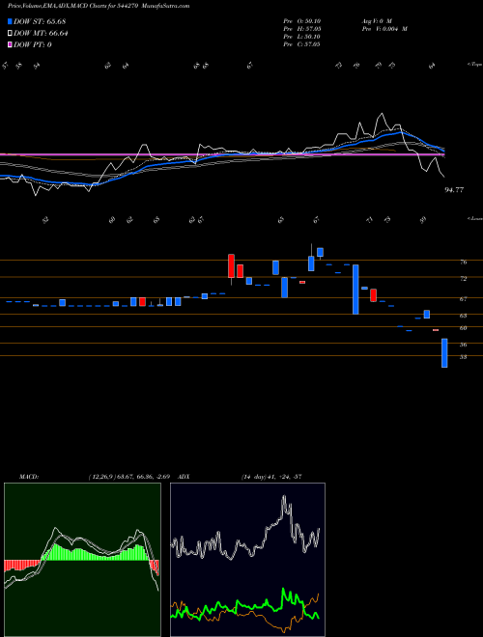Click the Avg V: 0 M value
Image resolution: width=483 pixels, height=637 pixels.
click(377, 21)
